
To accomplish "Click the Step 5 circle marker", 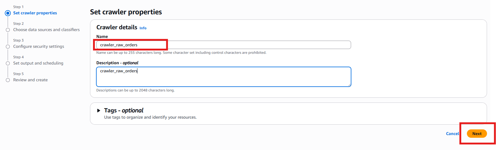I will coord(8,80).
